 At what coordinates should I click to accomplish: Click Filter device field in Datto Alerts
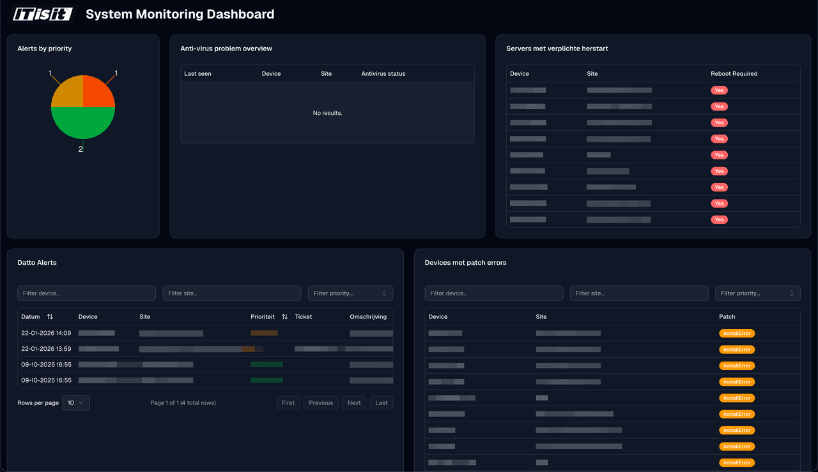point(86,293)
